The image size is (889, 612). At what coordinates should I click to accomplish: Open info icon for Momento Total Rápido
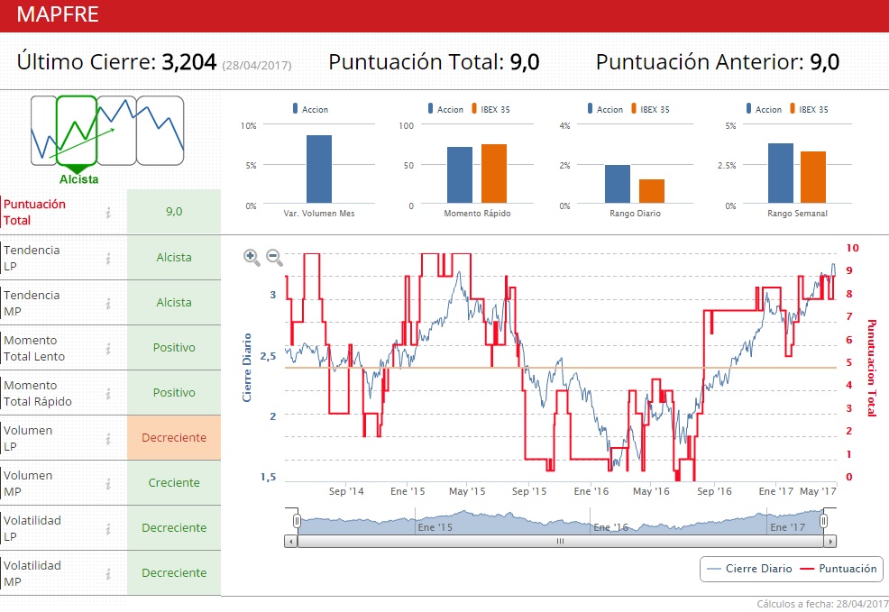coord(107,394)
